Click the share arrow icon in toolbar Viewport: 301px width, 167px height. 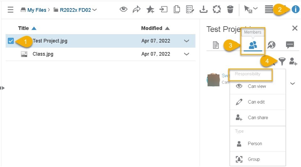coord(136,10)
